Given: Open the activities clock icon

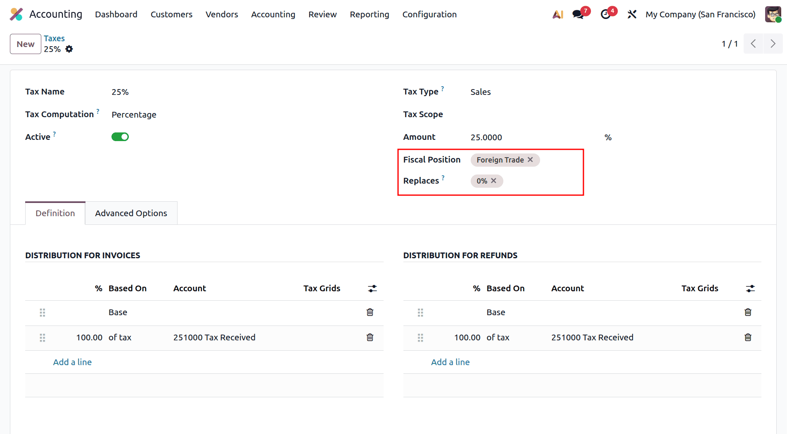Looking at the screenshot, I should point(605,14).
